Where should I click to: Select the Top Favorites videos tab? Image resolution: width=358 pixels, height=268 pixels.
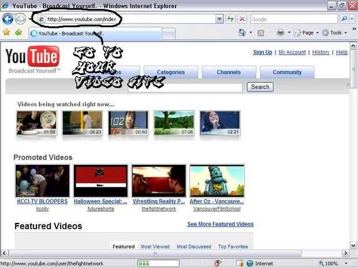click(233, 247)
